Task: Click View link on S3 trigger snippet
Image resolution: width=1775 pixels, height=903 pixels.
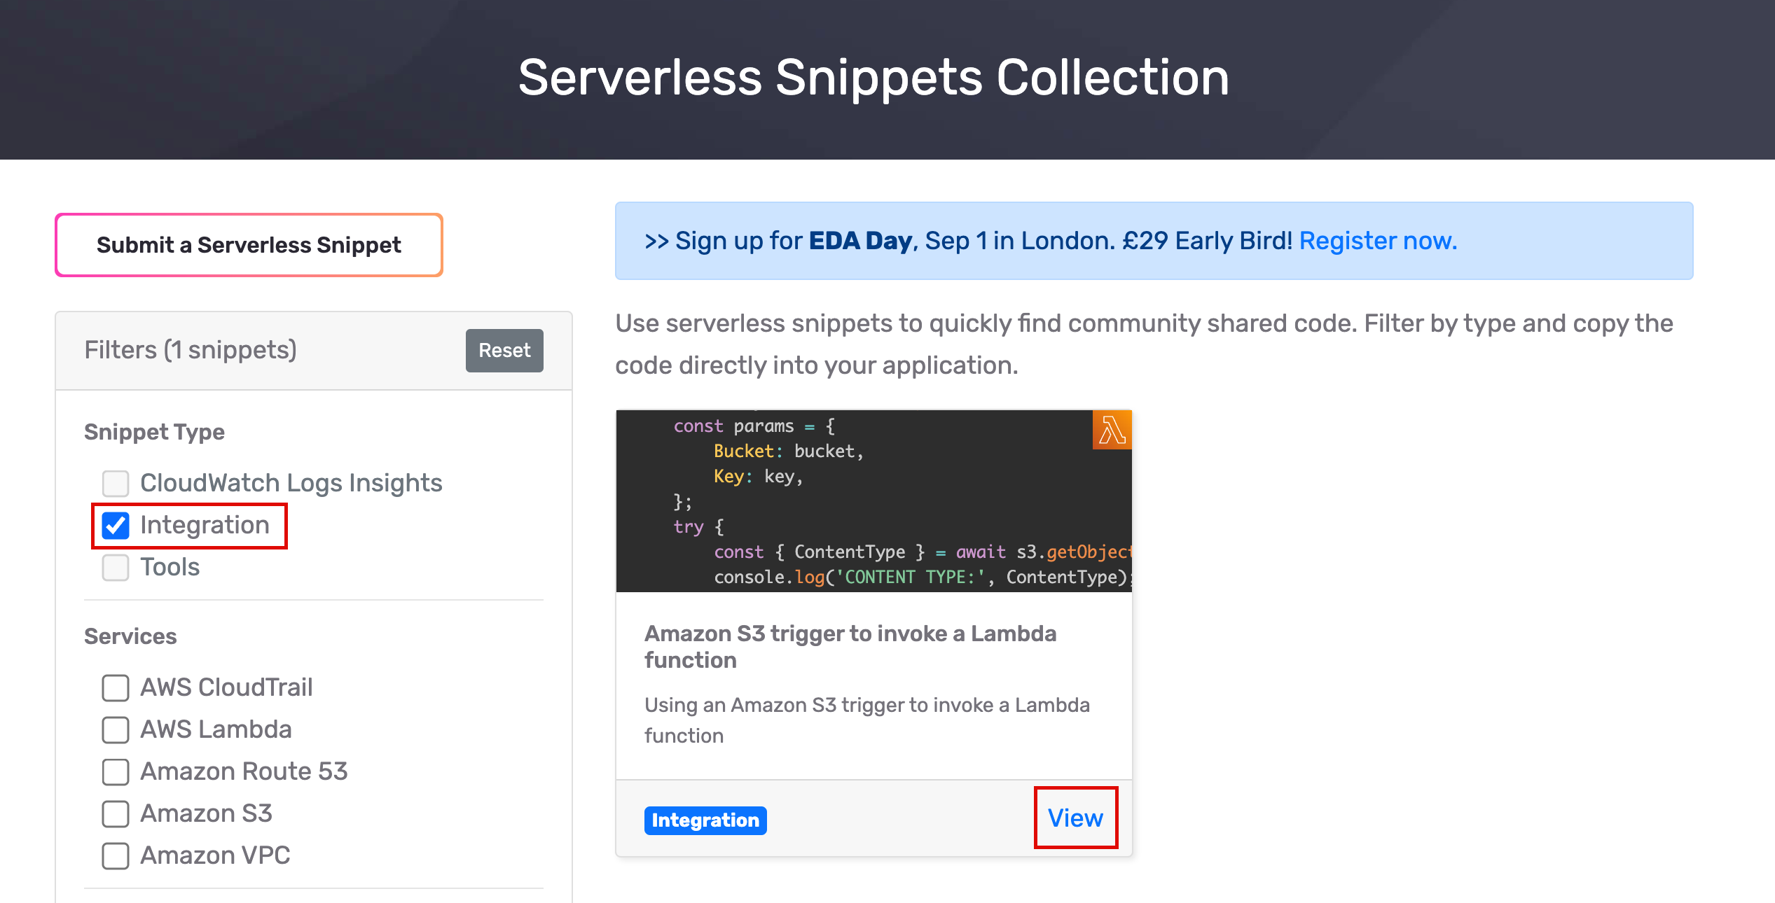Action: tap(1075, 818)
